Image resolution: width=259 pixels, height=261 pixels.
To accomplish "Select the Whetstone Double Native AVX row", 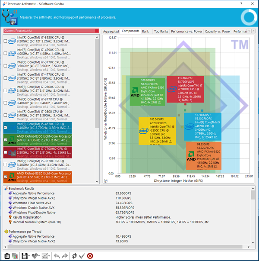I will pyautogui.click(x=127, y=208).
